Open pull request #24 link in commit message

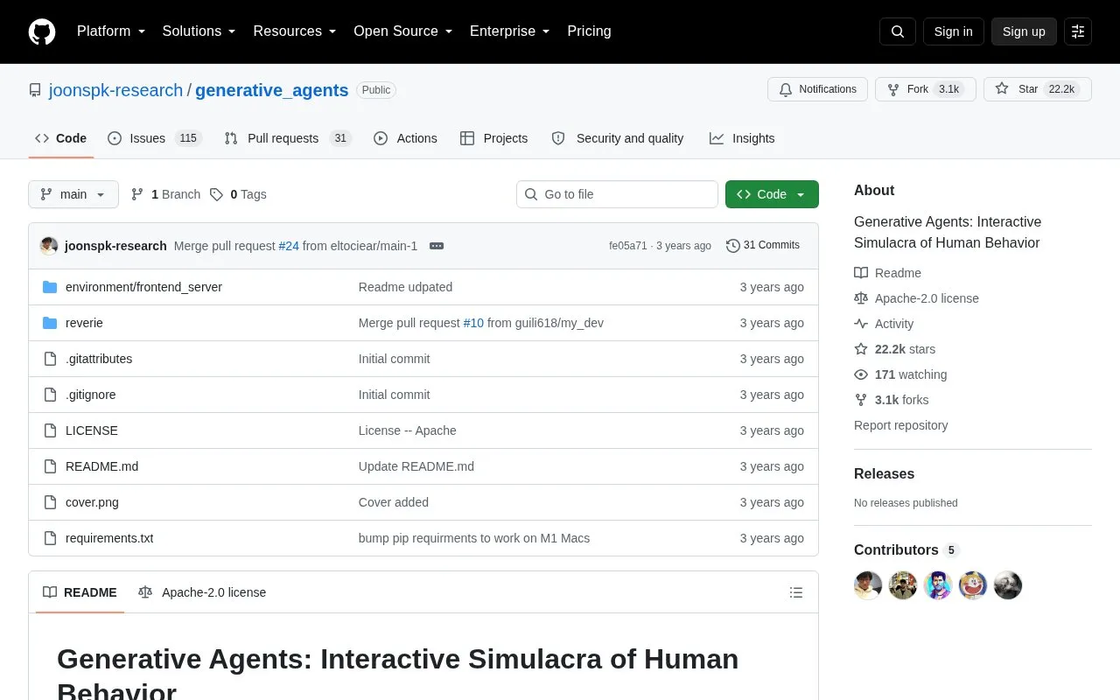[x=289, y=246]
